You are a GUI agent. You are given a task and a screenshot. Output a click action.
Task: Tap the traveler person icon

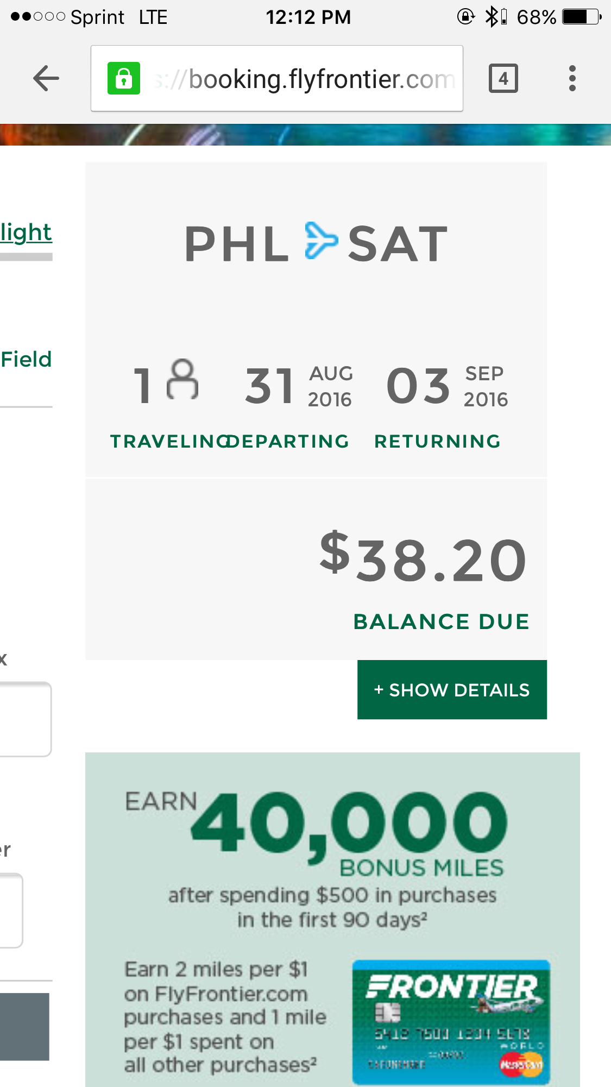[x=183, y=380]
